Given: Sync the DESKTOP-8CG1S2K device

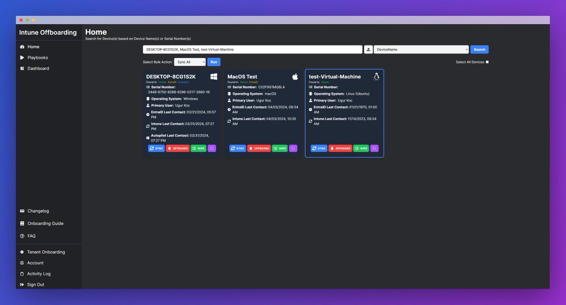Looking at the screenshot, I should pos(157,148).
